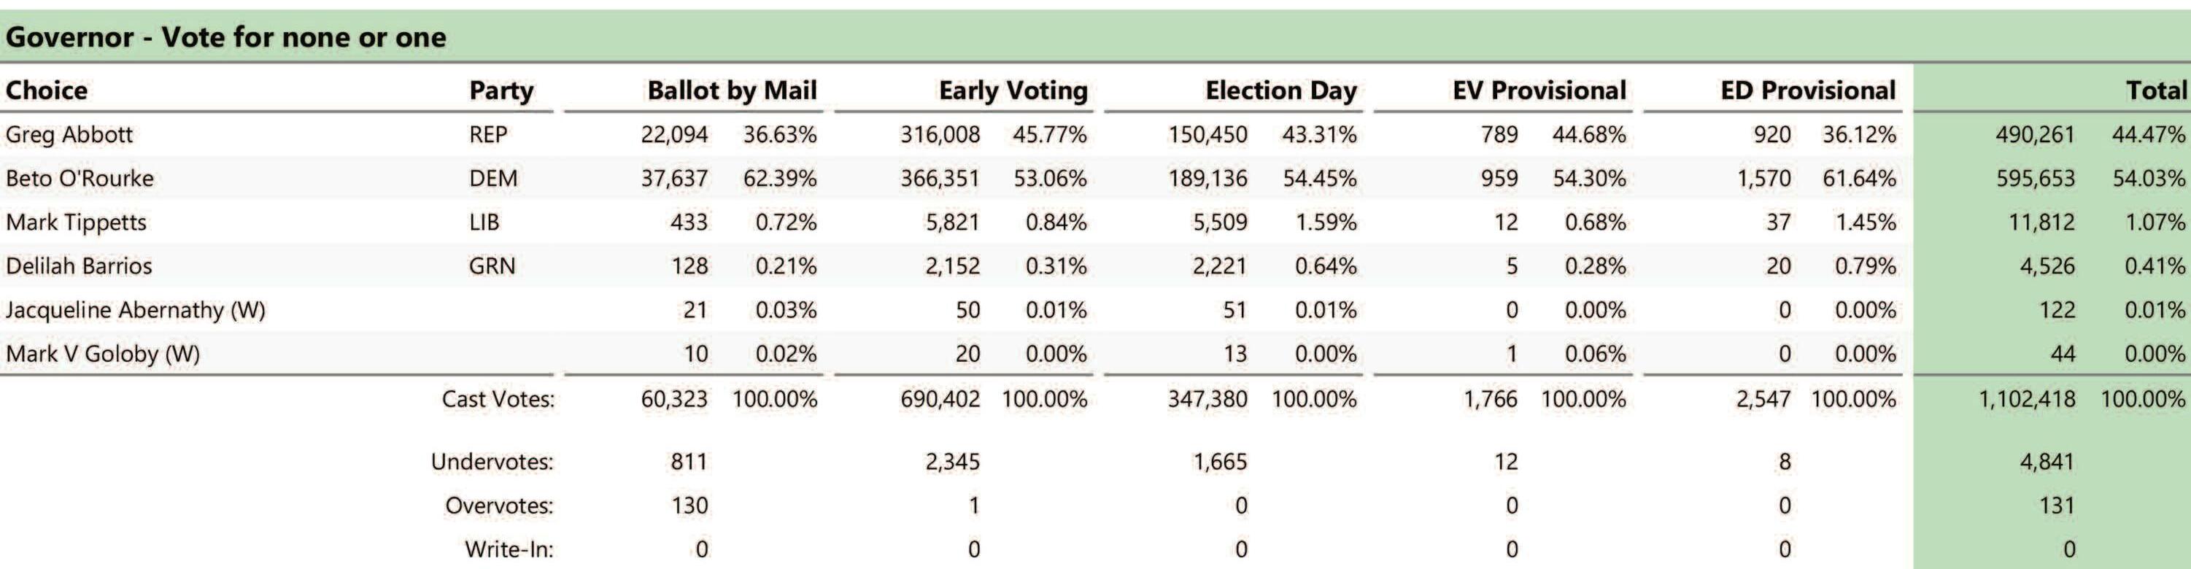Viewport: 2191px width, 569px height.
Task: Select the Choice column header
Action: point(47,90)
